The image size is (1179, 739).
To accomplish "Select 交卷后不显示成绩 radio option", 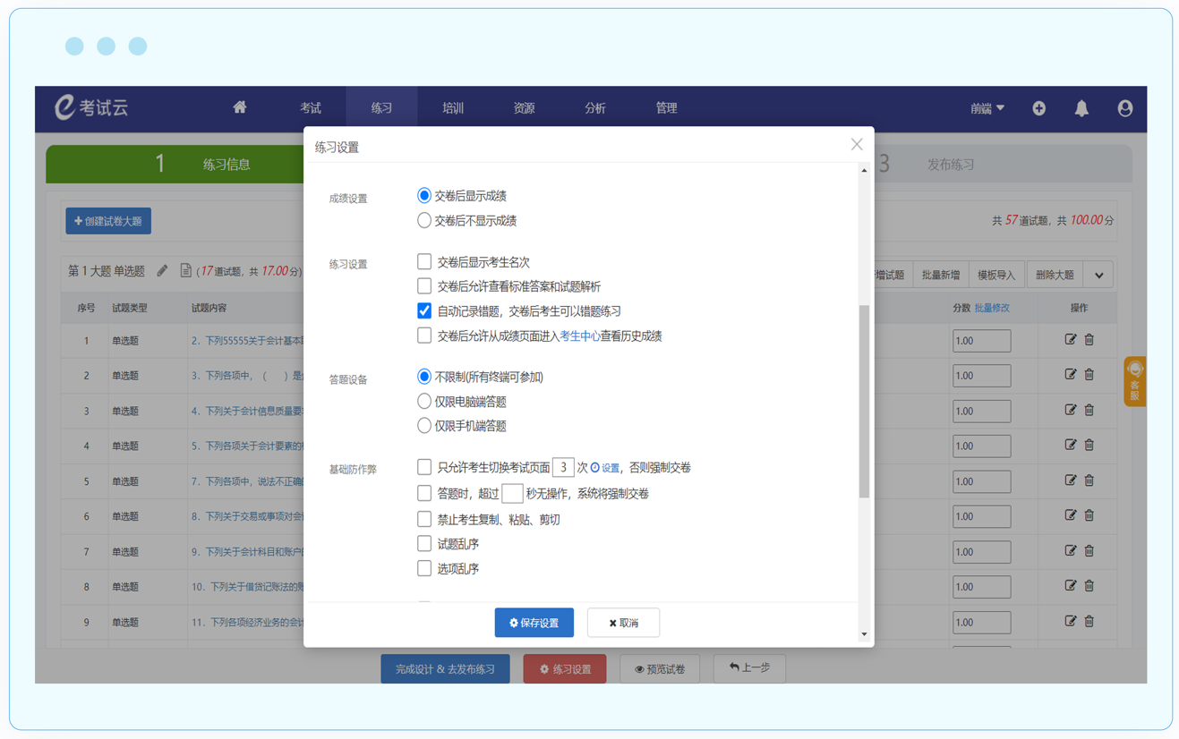I will click(x=424, y=221).
